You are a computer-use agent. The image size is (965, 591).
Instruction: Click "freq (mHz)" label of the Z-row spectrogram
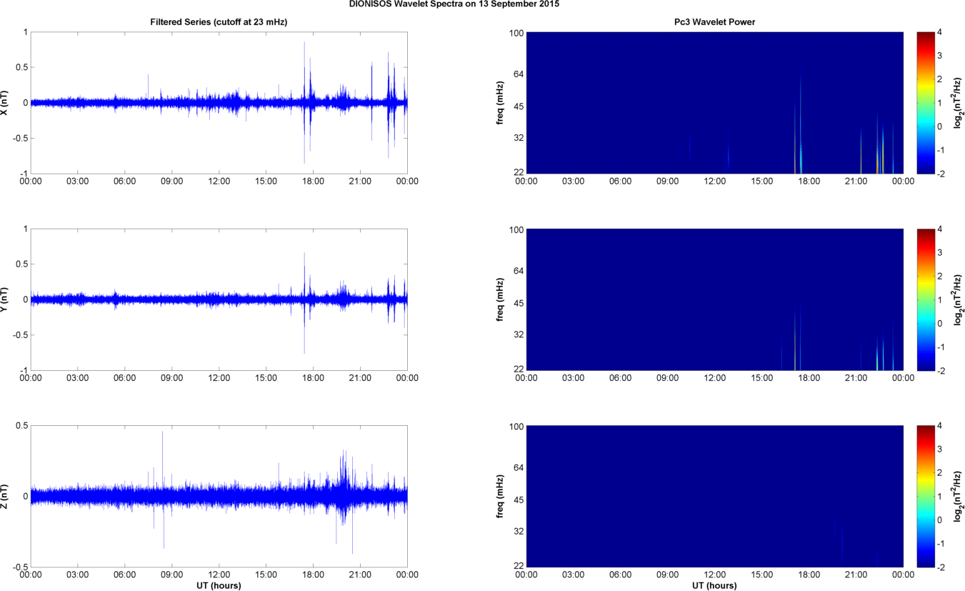(501, 497)
